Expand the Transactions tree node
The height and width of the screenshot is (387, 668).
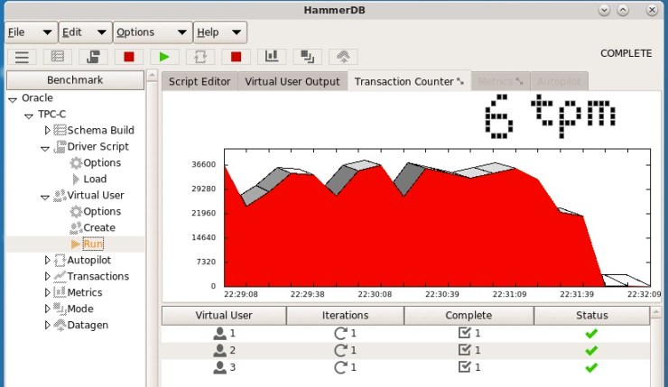coord(47,276)
